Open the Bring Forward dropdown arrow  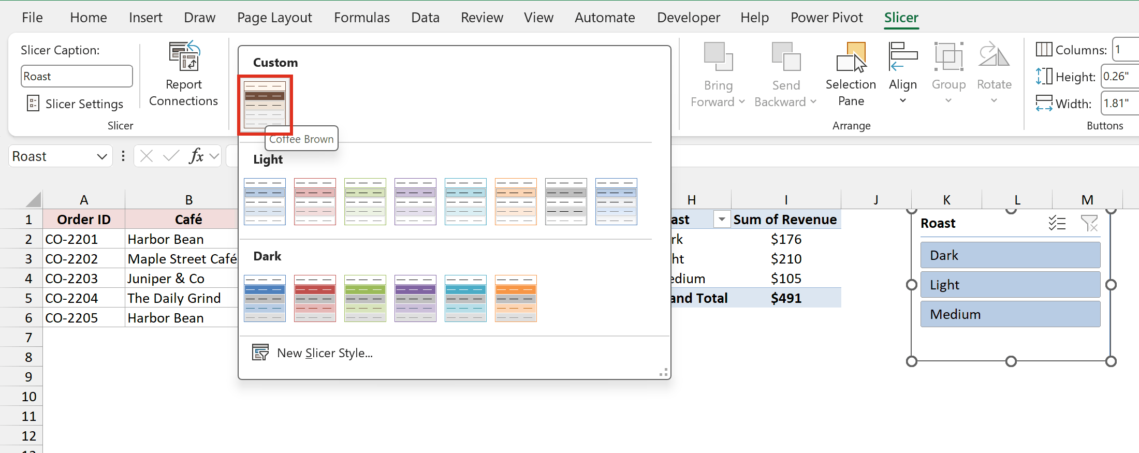pos(742,101)
